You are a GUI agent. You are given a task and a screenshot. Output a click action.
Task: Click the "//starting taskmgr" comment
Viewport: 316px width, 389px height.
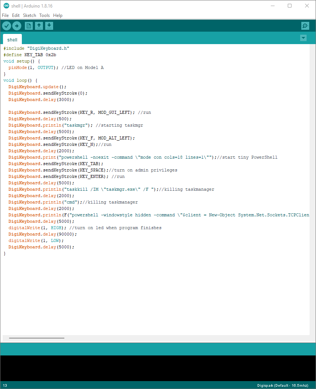119,125
